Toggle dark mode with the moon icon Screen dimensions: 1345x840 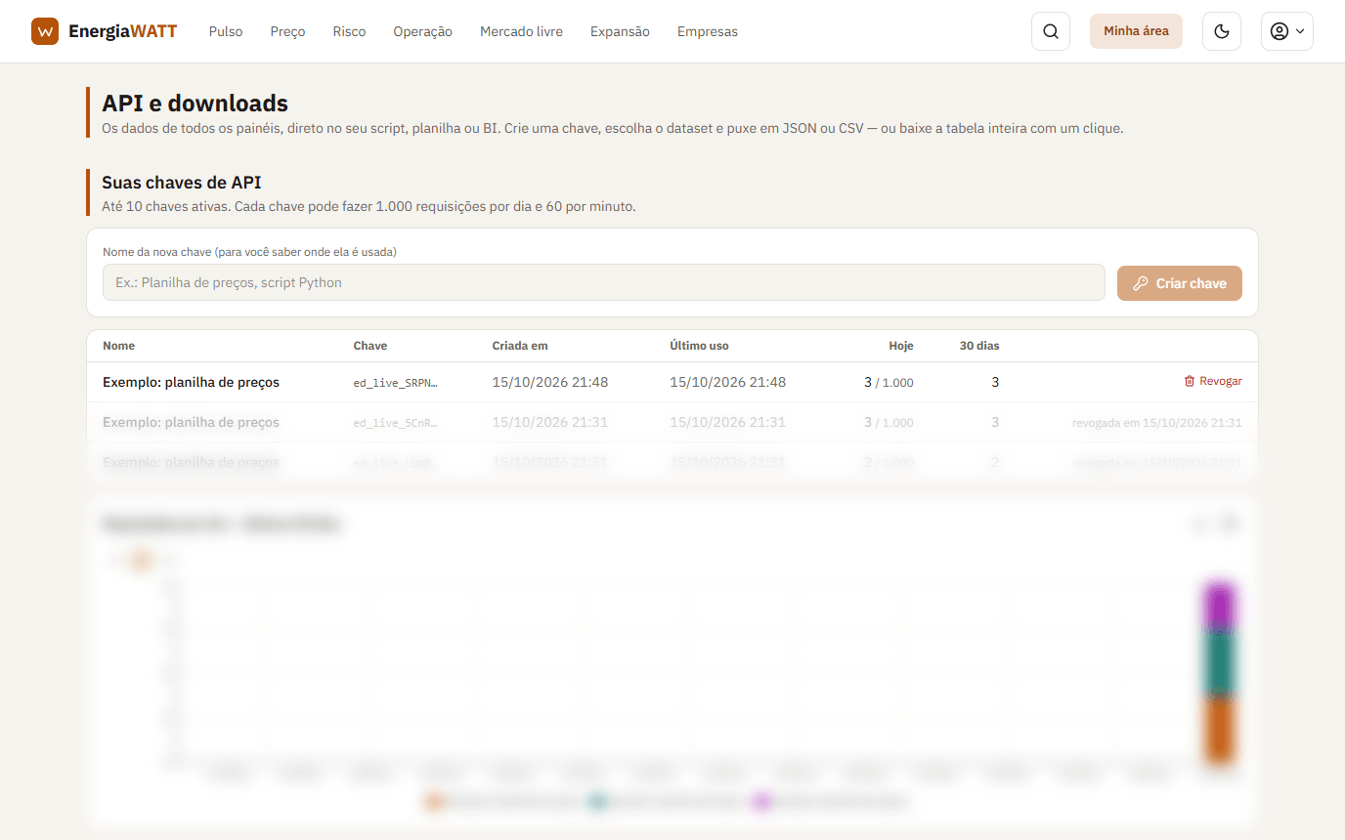click(x=1221, y=31)
